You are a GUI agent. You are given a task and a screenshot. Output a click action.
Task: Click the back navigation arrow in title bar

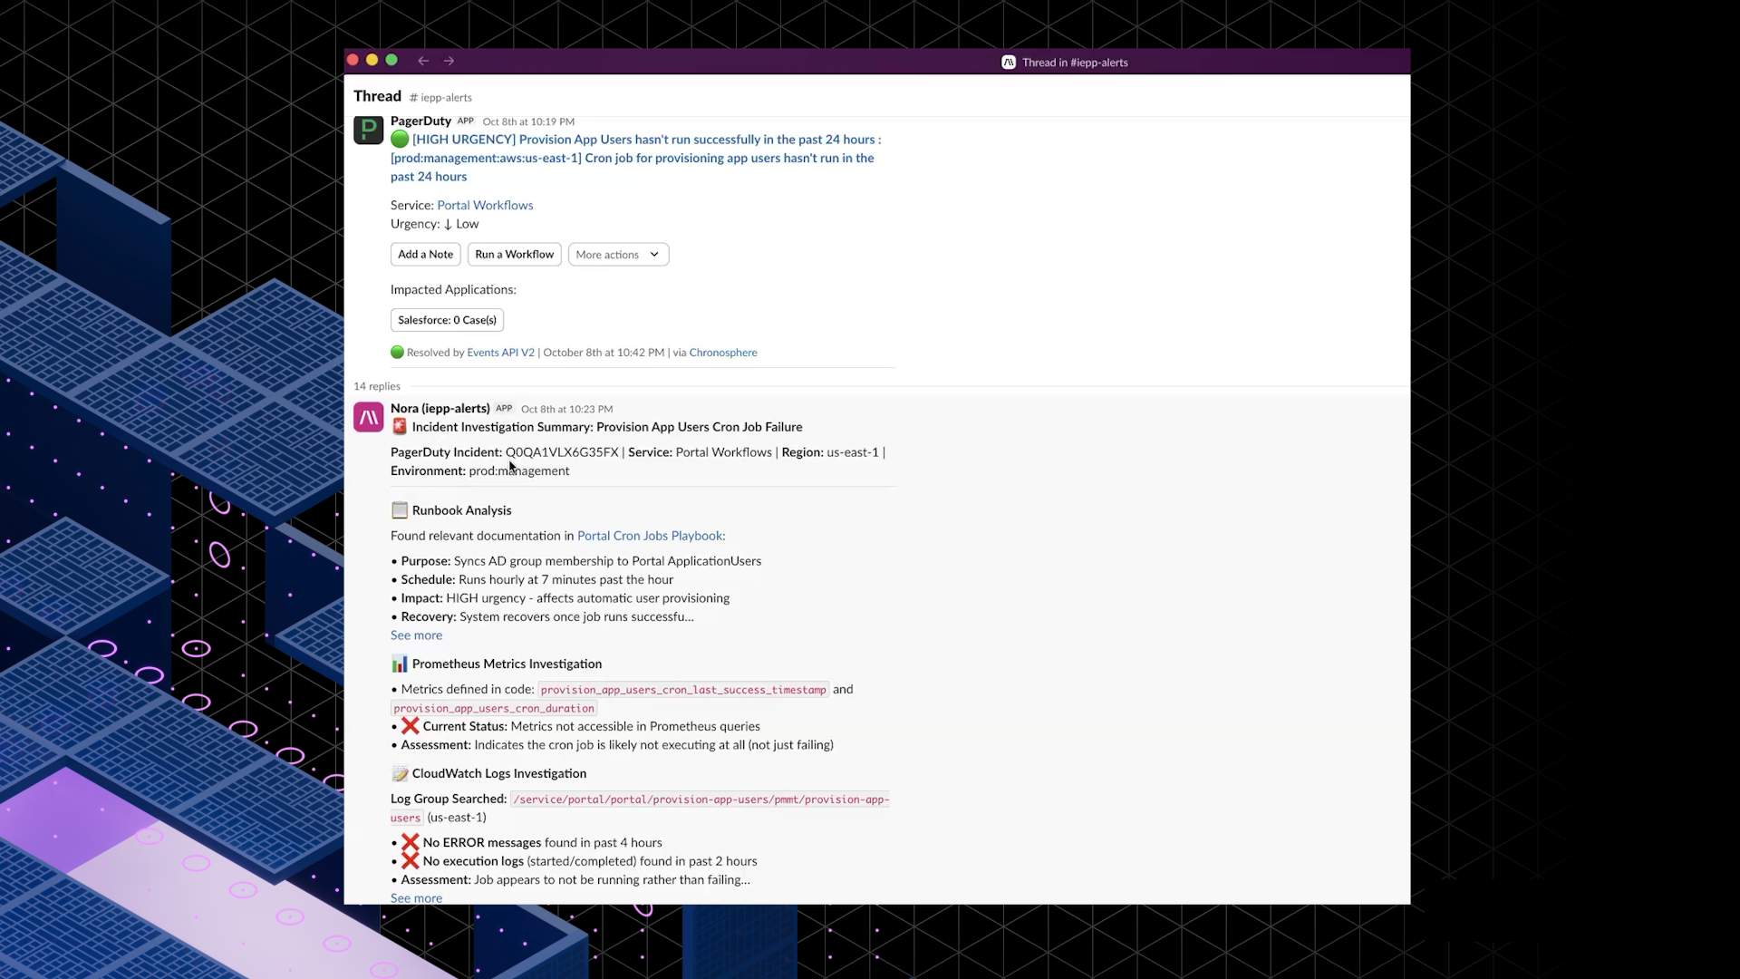pos(423,61)
